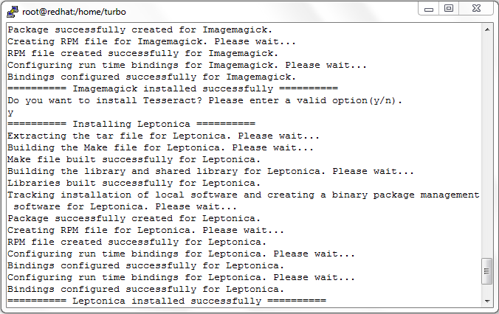The height and width of the screenshot is (314, 499).
Task: Click the scrollbar down arrow
Action: 487,301
